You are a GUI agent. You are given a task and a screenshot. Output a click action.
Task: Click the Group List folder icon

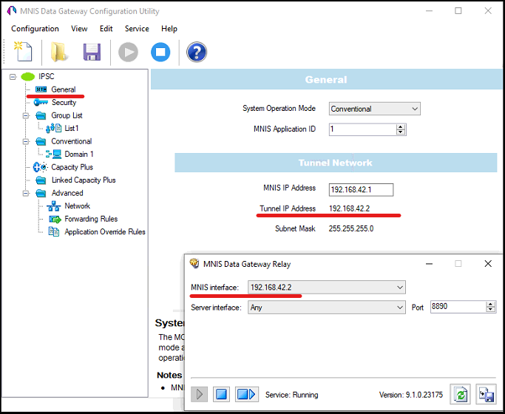pyautogui.click(x=41, y=115)
